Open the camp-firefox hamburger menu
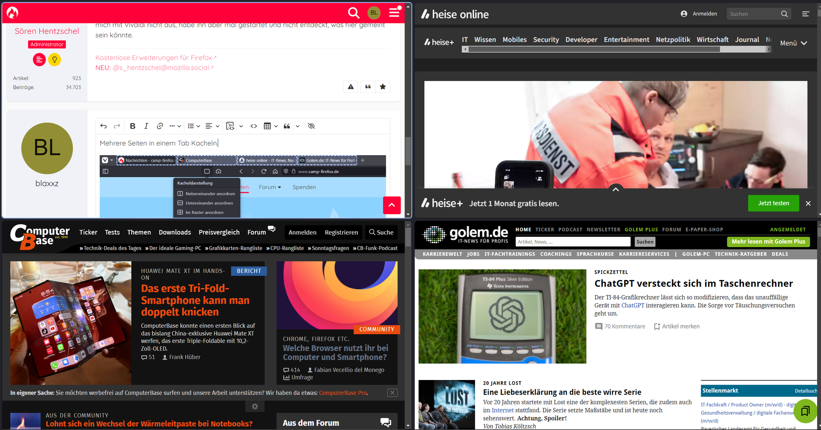The height and width of the screenshot is (430, 821). pos(394,12)
